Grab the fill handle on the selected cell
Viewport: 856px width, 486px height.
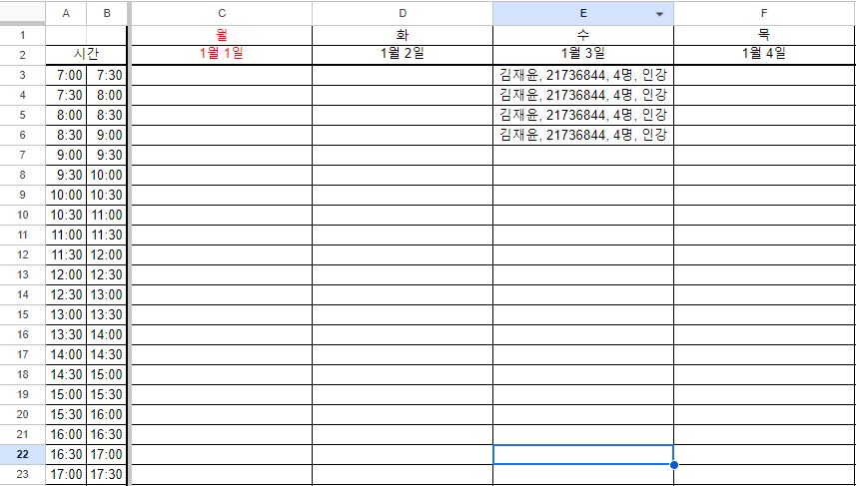(674, 464)
